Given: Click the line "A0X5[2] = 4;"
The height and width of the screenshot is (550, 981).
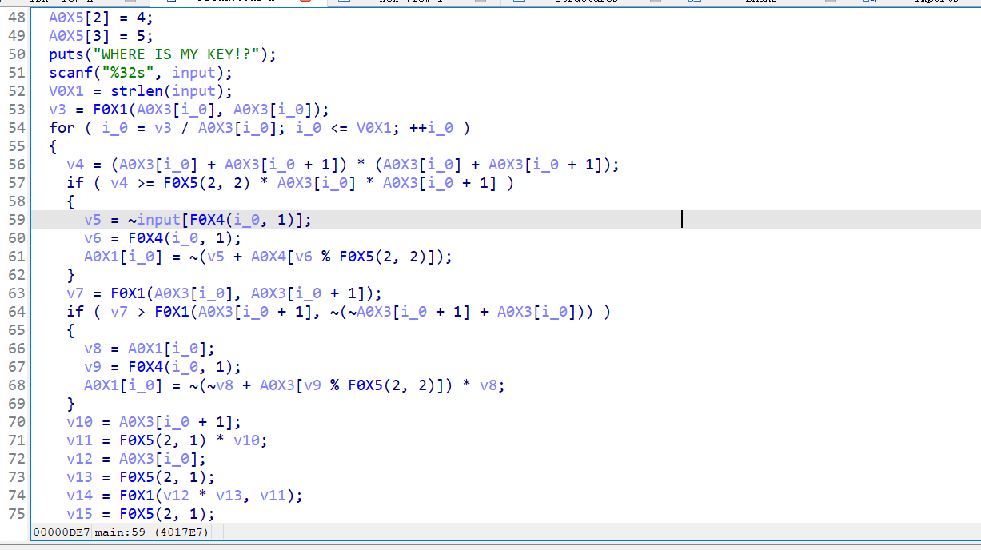Looking at the screenshot, I should point(100,17).
